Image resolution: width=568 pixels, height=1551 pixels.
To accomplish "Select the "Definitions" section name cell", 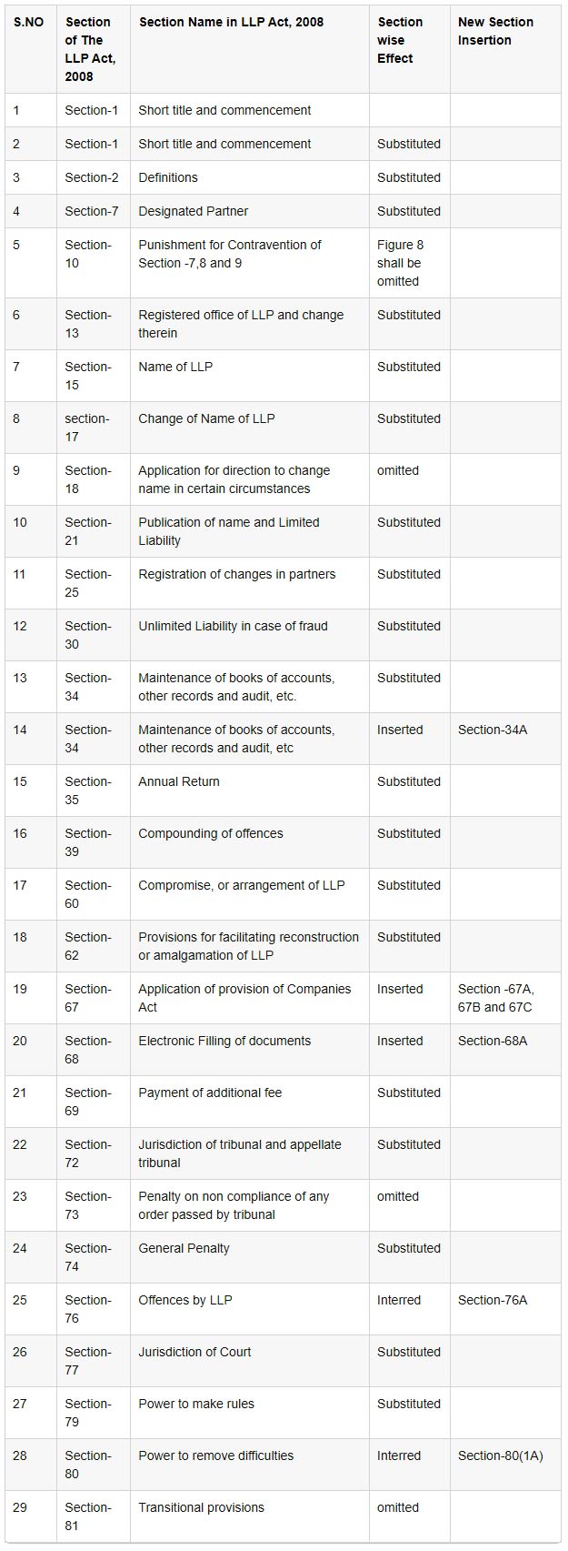I will click(168, 177).
